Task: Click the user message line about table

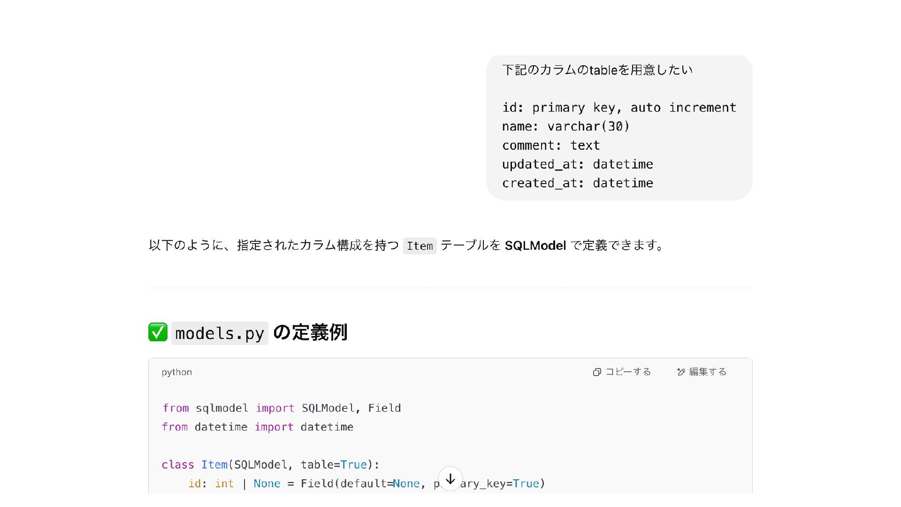Action: click(597, 70)
